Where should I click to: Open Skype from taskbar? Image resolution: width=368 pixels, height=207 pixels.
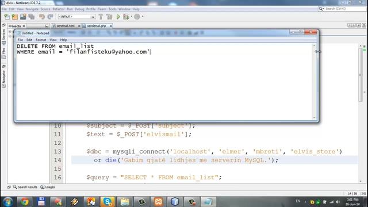pos(108,202)
